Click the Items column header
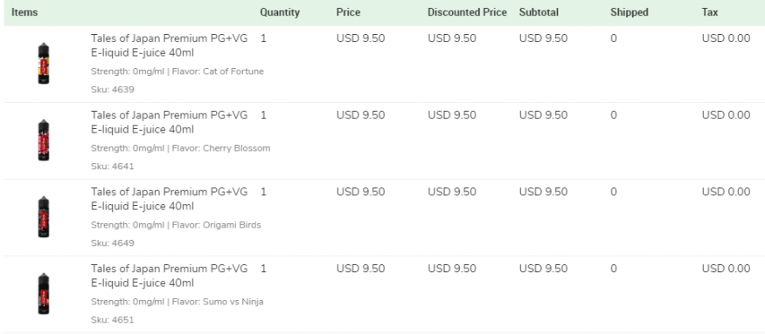The width and height of the screenshot is (765, 334). (24, 12)
